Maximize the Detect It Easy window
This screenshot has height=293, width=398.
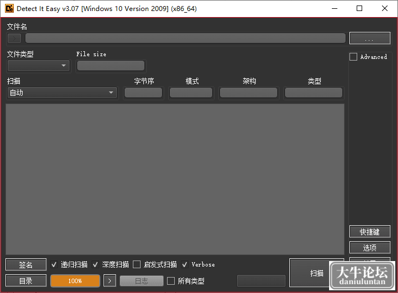pyautogui.click(x=359, y=8)
